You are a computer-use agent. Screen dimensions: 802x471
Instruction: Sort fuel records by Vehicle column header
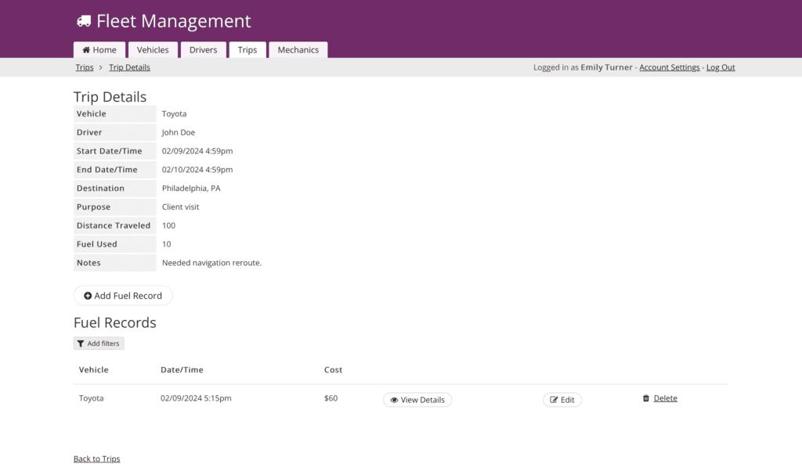pyautogui.click(x=94, y=369)
